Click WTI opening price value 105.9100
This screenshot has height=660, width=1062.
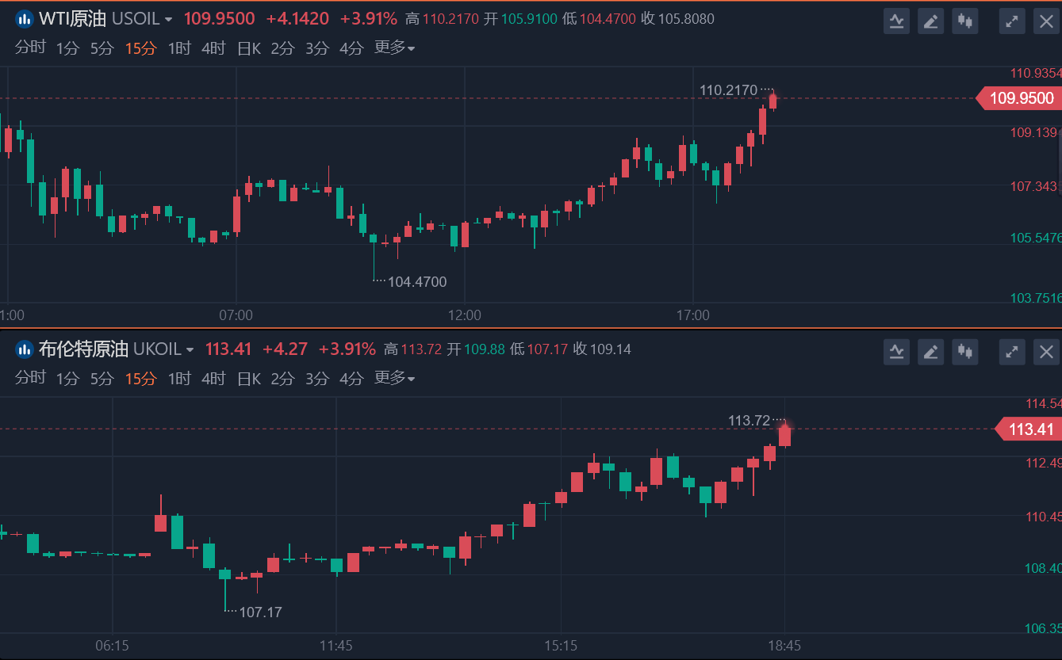click(x=529, y=19)
